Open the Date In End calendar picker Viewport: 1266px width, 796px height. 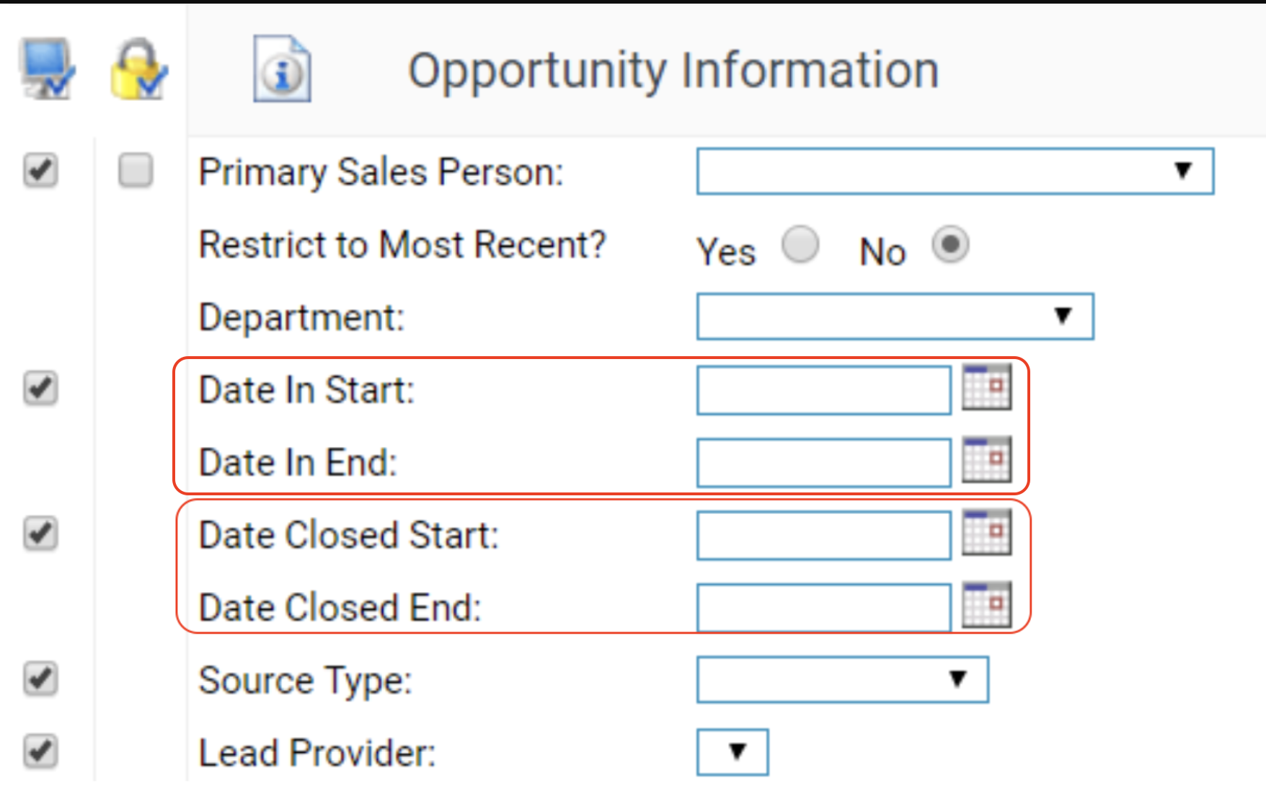pos(987,459)
